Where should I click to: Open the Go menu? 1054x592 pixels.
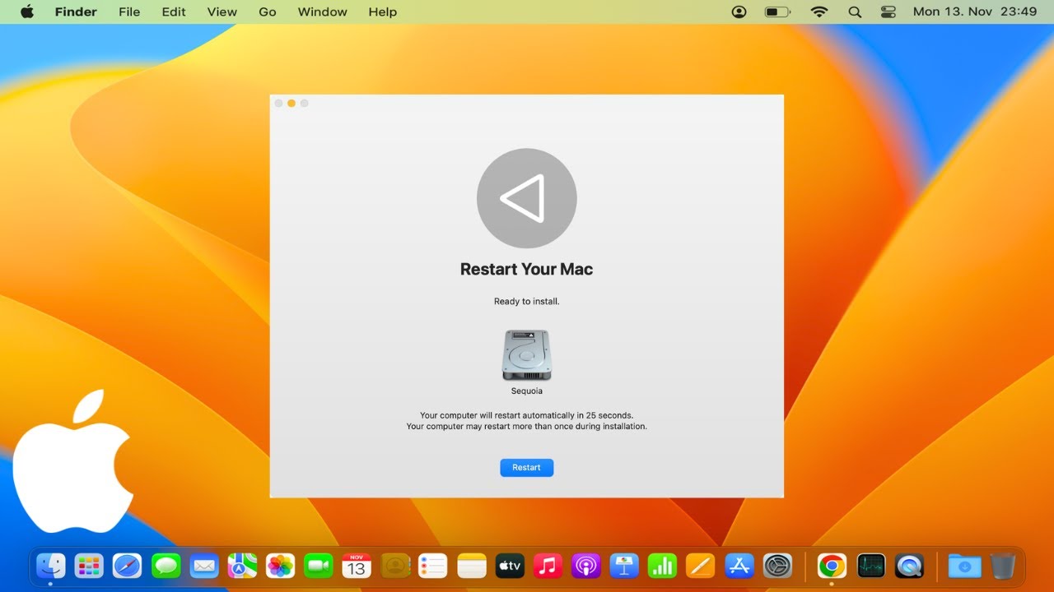(x=268, y=12)
